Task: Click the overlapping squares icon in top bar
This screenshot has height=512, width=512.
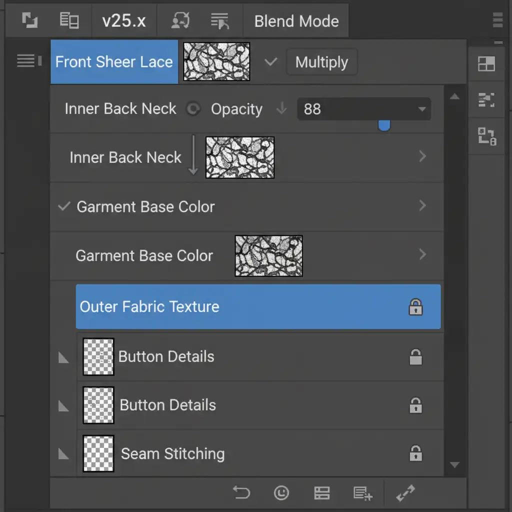Action: (29, 21)
